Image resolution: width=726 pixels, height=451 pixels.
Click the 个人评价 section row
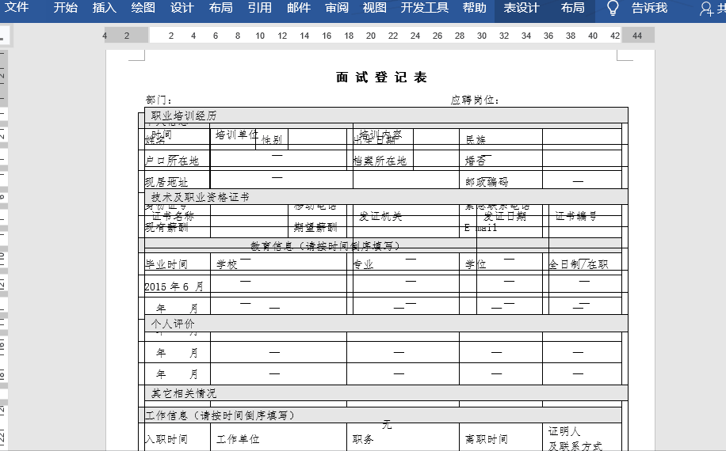coord(380,324)
